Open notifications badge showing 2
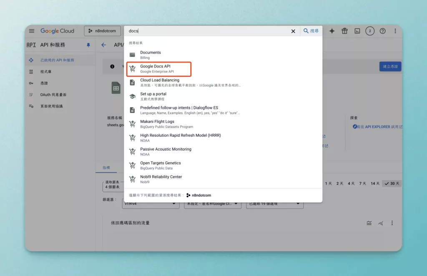The image size is (427, 276). (370, 31)
